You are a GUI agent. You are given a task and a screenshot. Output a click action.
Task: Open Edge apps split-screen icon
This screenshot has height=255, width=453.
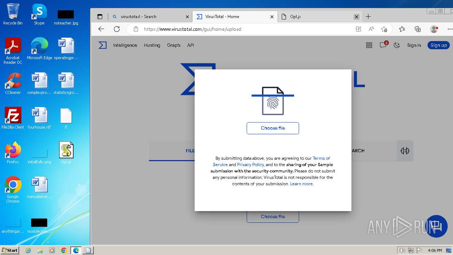coord(359,29)
